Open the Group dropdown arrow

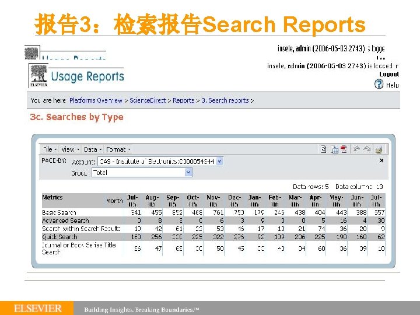(188, 172)
